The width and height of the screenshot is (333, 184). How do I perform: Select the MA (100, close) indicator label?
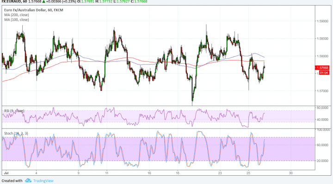(17, 20)
